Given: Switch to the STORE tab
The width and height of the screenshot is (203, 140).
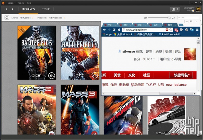Looking at the screenshot, I should 46,9.
